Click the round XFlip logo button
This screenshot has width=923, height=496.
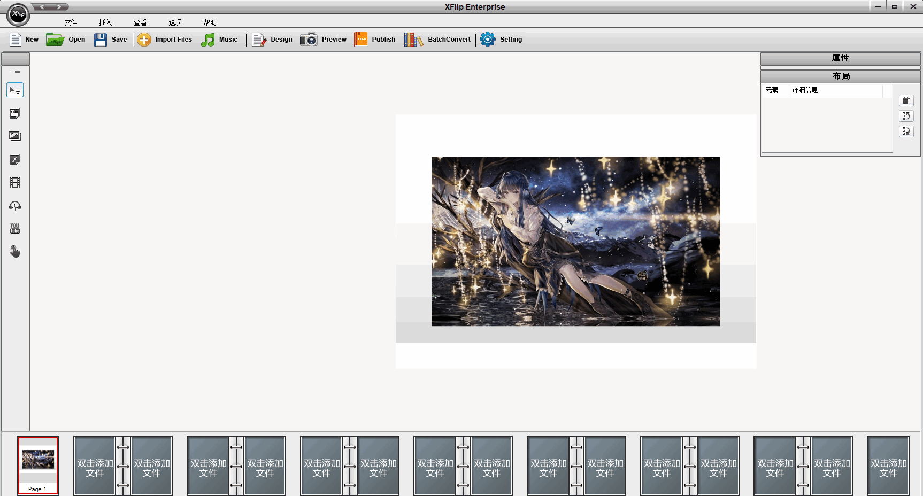tap(18, 14)
